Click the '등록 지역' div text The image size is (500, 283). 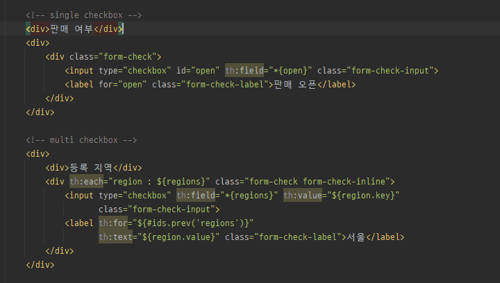tap(91, 167)
